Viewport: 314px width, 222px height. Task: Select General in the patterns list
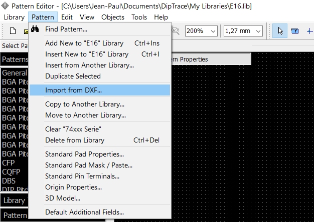click(x=15, y=73)
